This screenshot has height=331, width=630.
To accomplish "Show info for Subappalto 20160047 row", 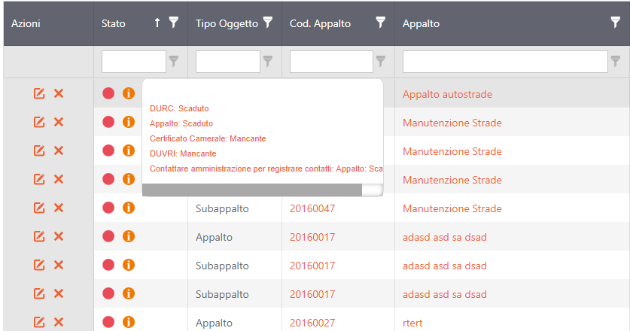I will point(129,208).
